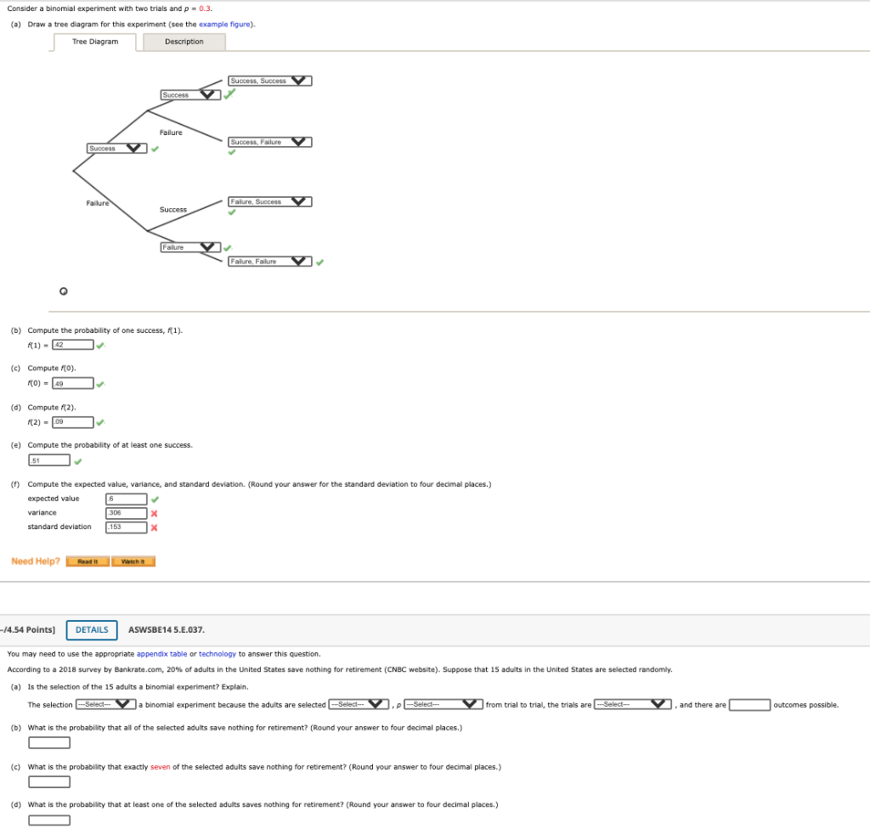Switch to the Tree Diagram tab

pyautogui.click(x=95, y=42)
